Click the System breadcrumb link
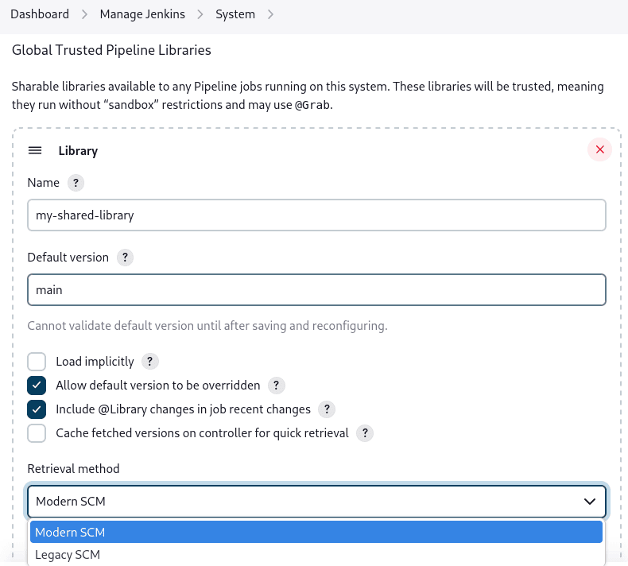Viewport: 628px width, 566px height. click(235, 14)
